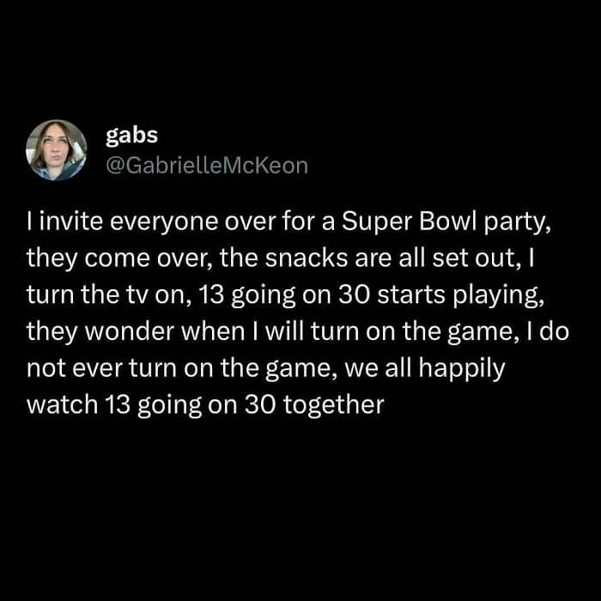
Task: Open the gabs profile picture
Action: (57, 150)
